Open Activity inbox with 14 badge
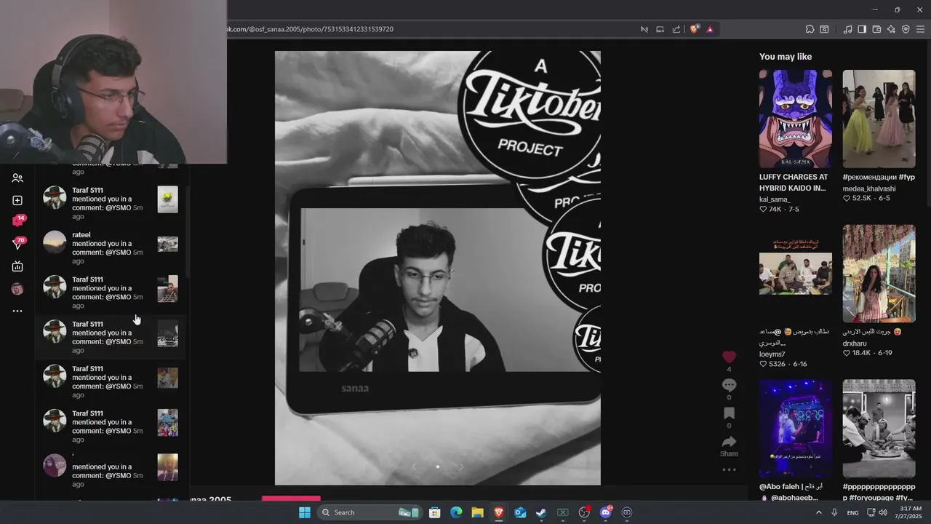Viewport: 931px width, 524px height. [x=18, y=221]
